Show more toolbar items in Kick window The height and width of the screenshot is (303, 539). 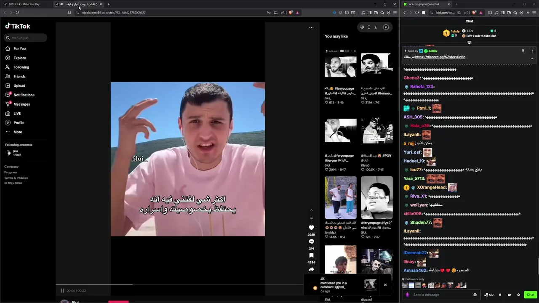pyautogui.click(x=528, y=13)
